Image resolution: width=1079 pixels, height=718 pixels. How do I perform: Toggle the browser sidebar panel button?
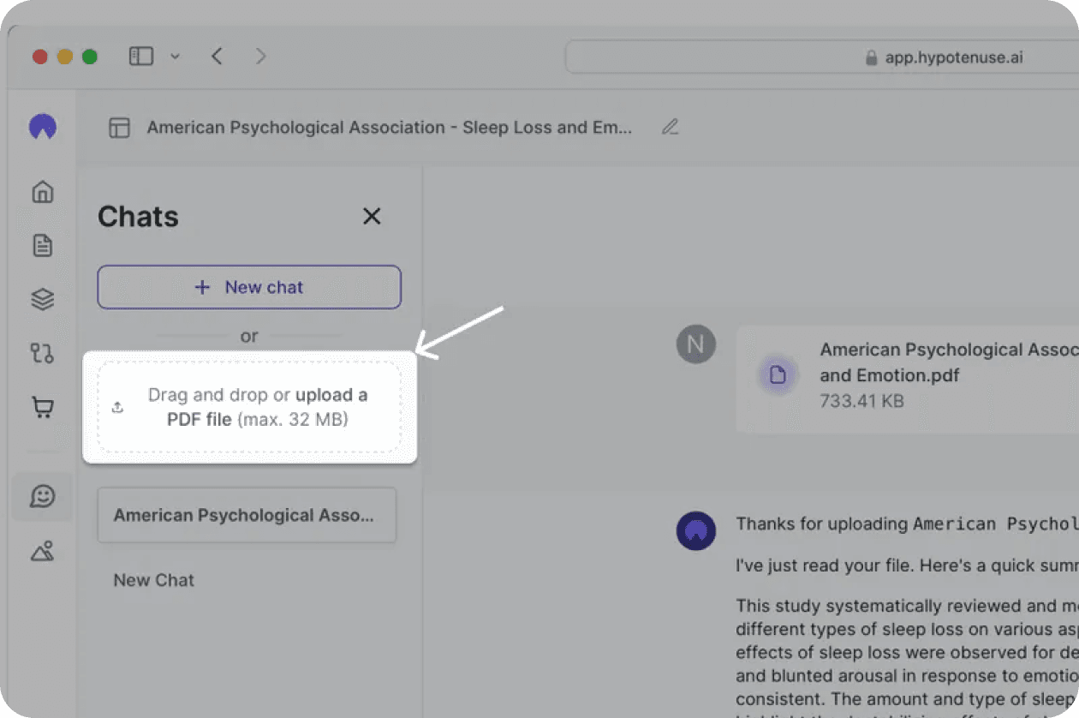point(141,57)
